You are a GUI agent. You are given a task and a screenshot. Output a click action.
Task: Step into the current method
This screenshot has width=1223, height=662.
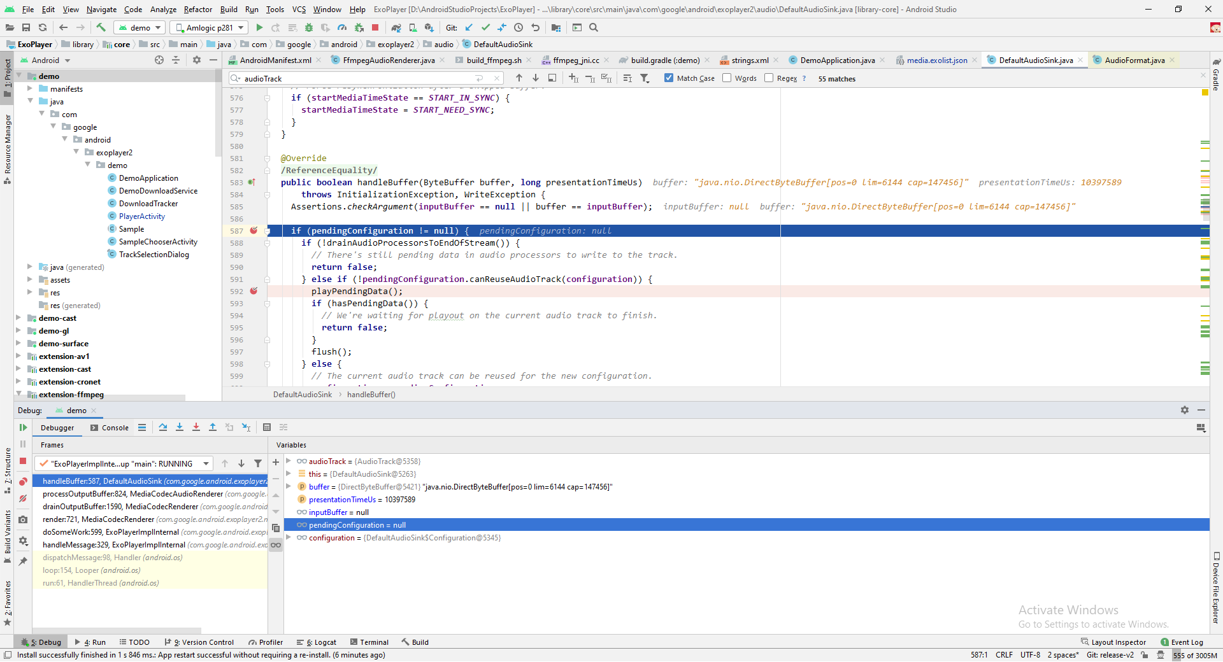(x=180, y=426)
